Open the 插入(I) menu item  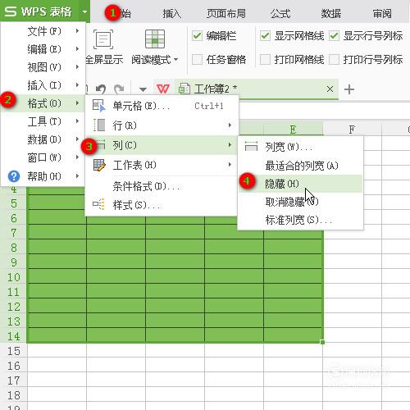[43, 85]
